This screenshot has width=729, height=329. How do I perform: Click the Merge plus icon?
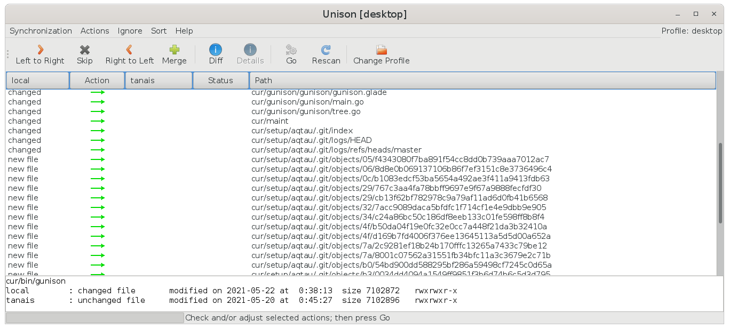point(175,50)
